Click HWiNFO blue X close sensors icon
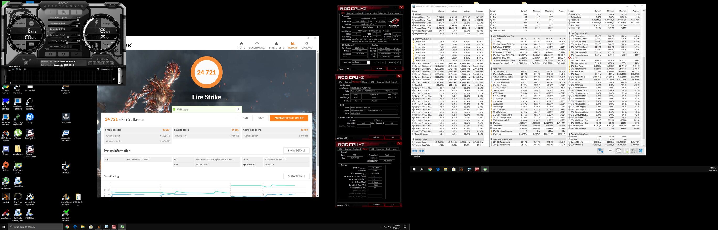Screen dimensions: 718x230 click(641, 151)
